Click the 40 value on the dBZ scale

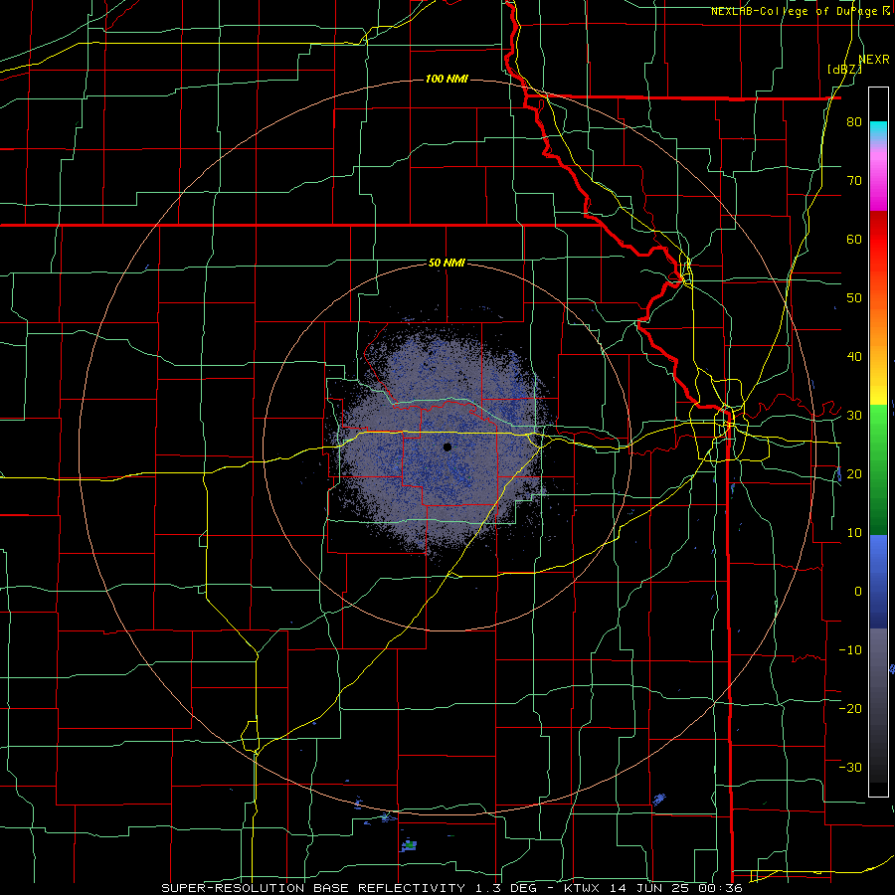854,357
